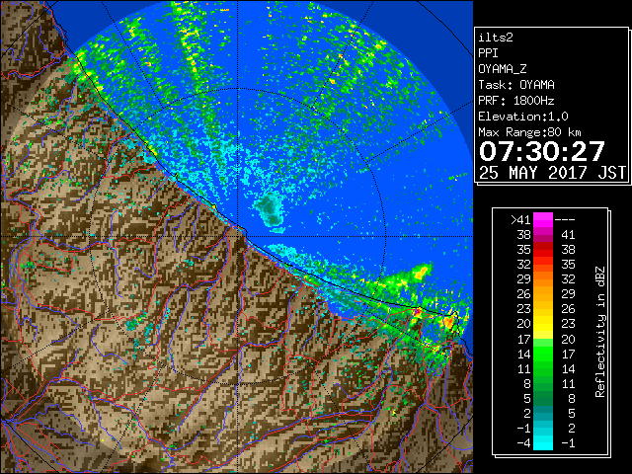
Task: Click the orange 29 dBZ legend swatch
Action: click(543, 278)
